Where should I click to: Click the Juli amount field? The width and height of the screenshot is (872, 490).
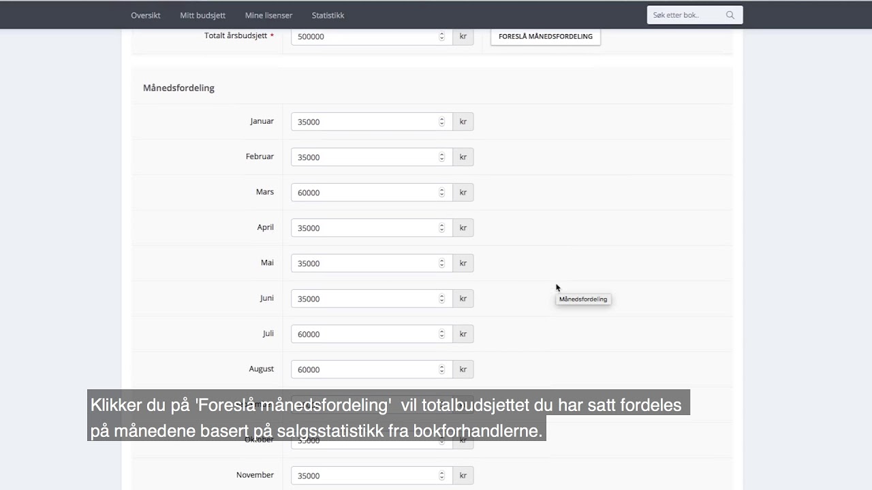coord(372,334)
